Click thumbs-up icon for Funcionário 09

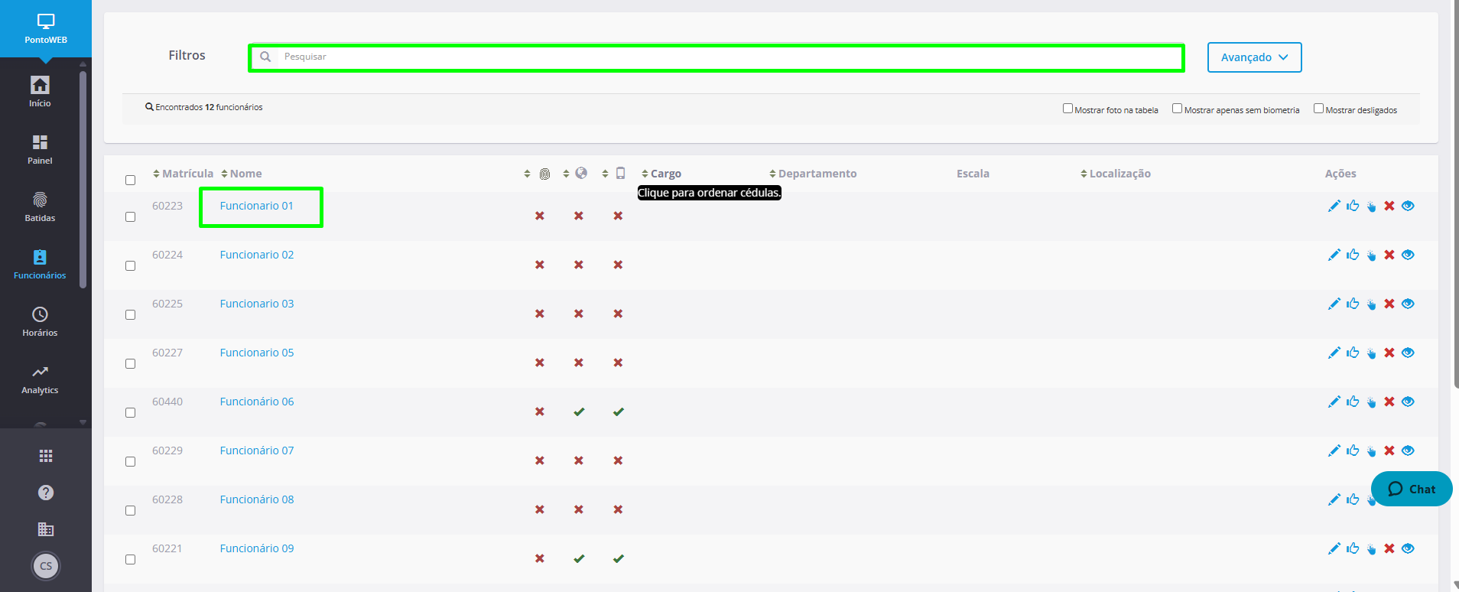[1353, 548]
